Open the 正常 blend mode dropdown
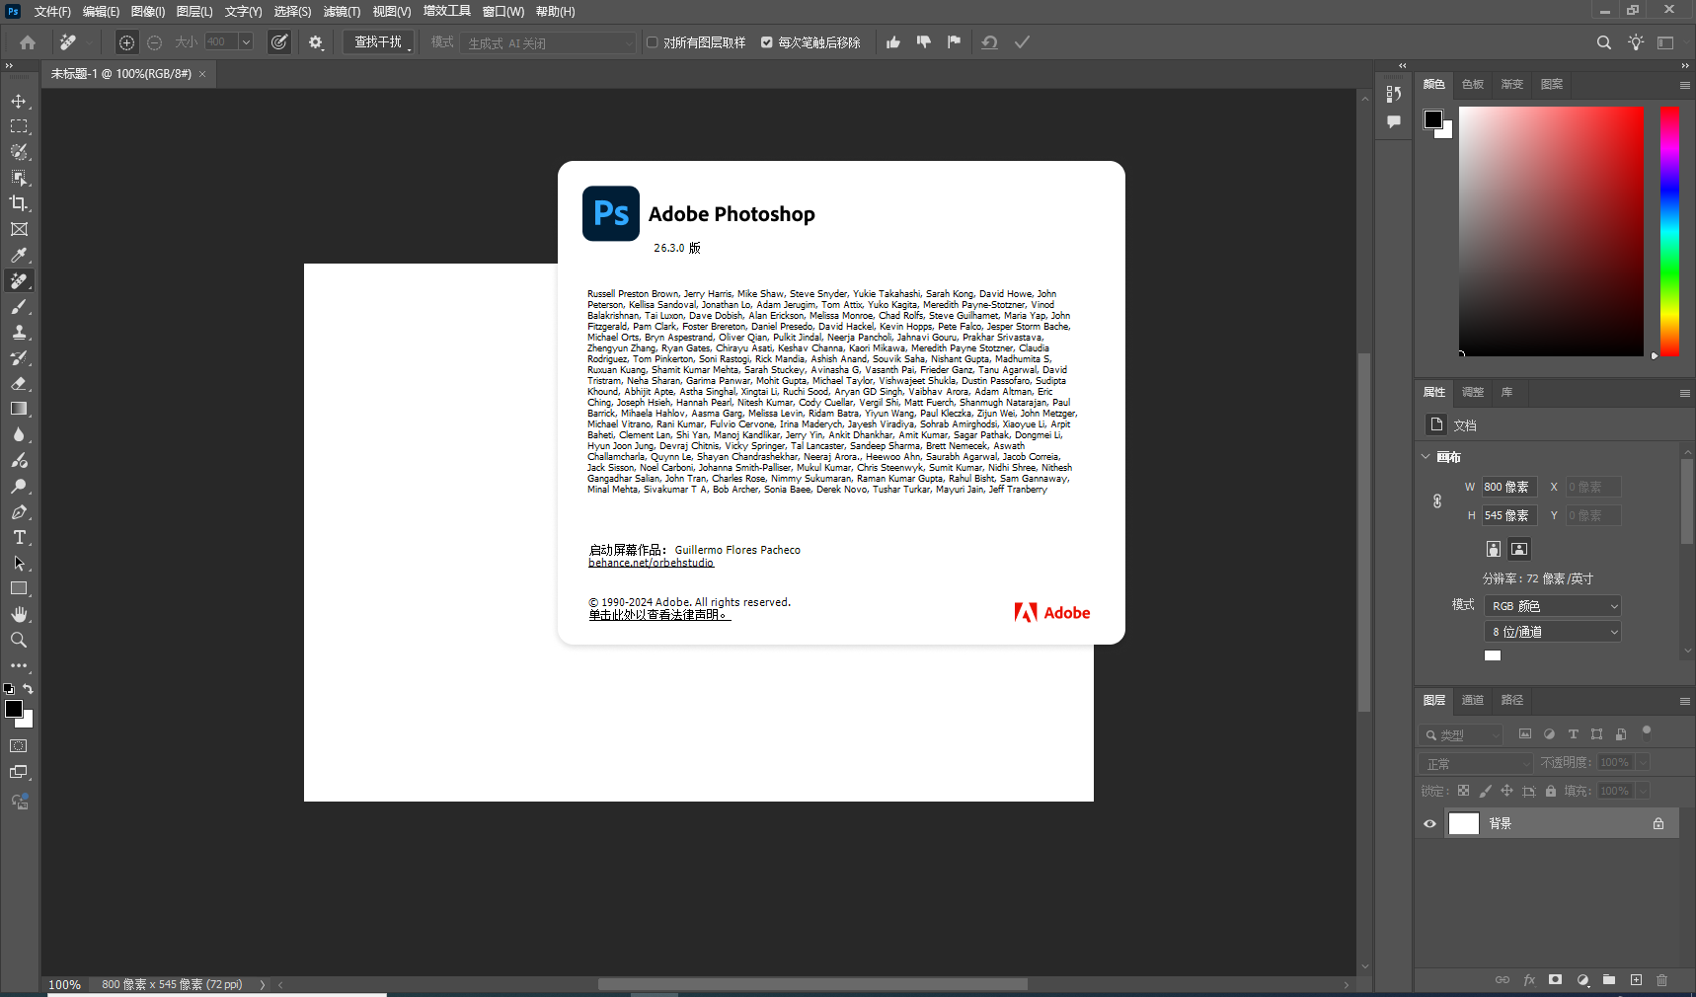 click(1475, 764)
